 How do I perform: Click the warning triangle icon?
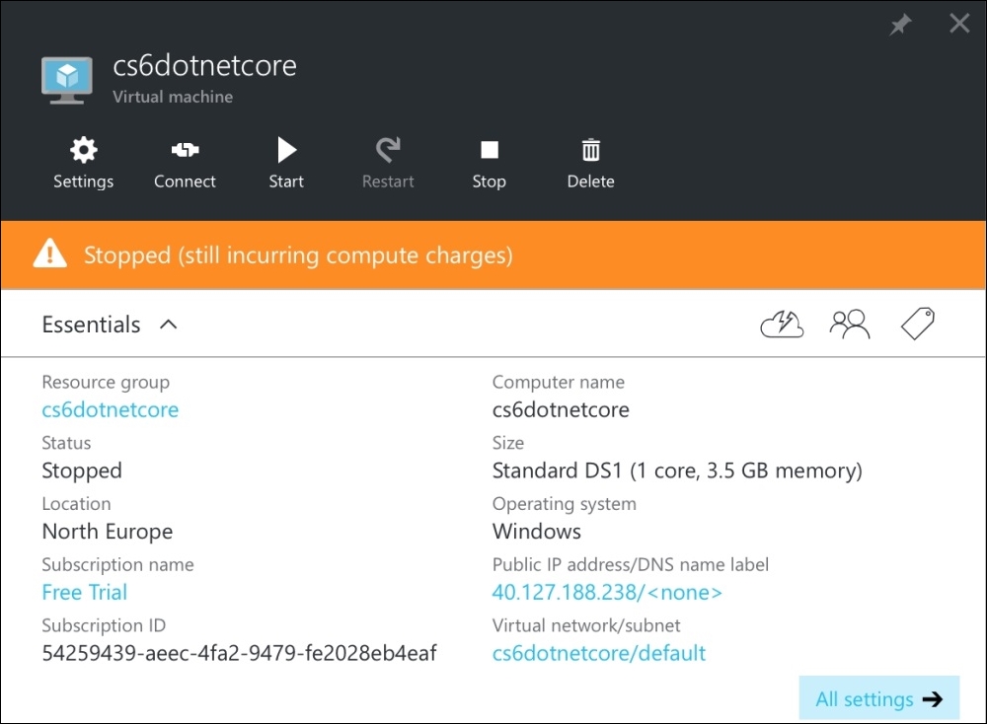click(x=49, y=254)
